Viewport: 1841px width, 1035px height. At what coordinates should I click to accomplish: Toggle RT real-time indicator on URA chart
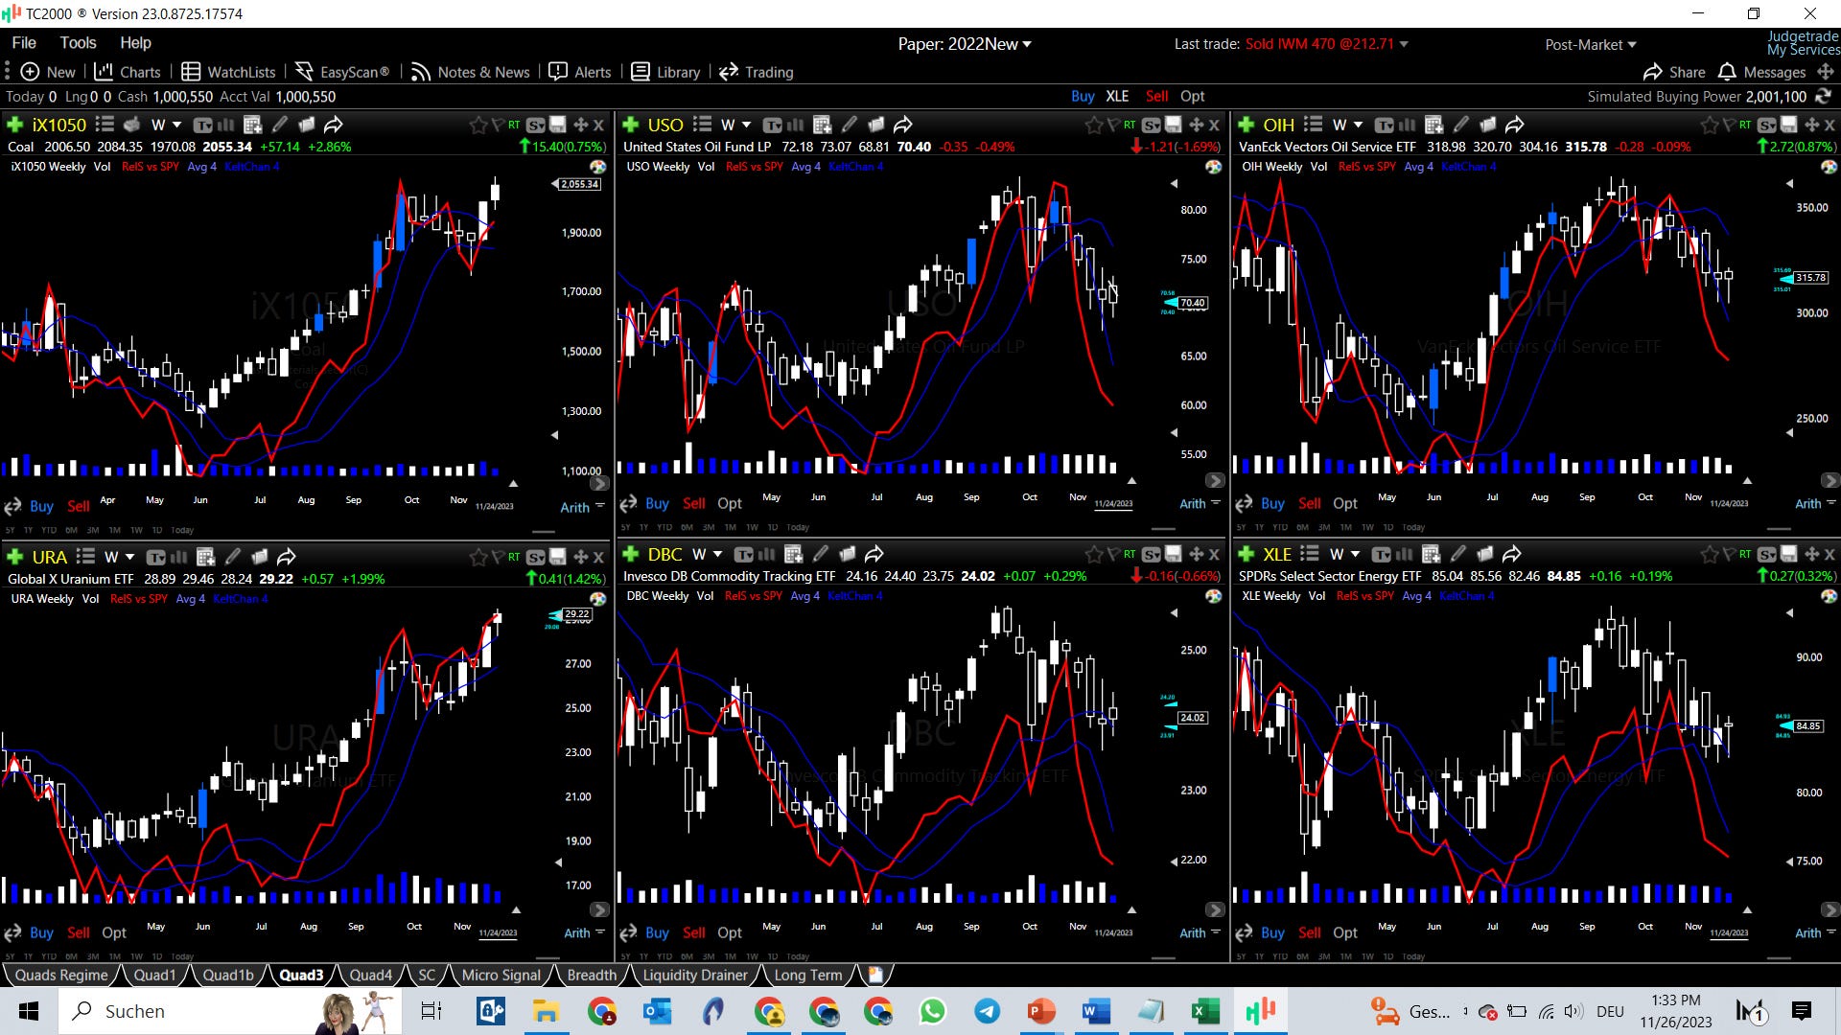tap(514, 557)
